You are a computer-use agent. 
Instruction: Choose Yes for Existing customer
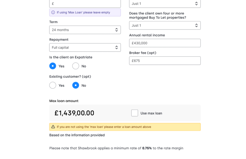pos(53,85)
